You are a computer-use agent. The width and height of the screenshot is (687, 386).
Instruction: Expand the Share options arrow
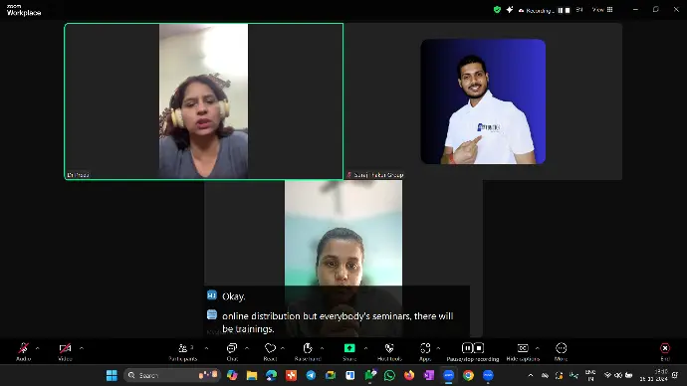tap(365, 348)
